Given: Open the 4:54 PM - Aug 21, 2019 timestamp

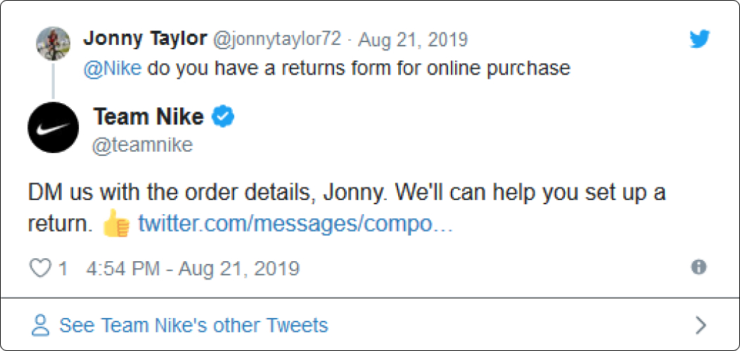Looking at the screenshot, I should [x=193, y=268].
